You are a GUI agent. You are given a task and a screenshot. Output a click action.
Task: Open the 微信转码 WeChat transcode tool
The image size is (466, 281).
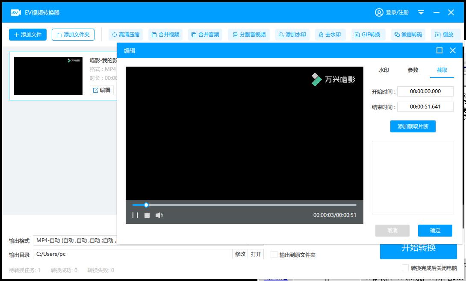408,35
